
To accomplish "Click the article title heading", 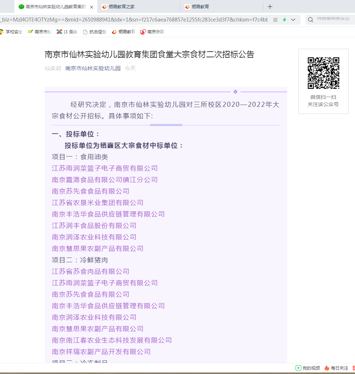I will click(149, 54).
